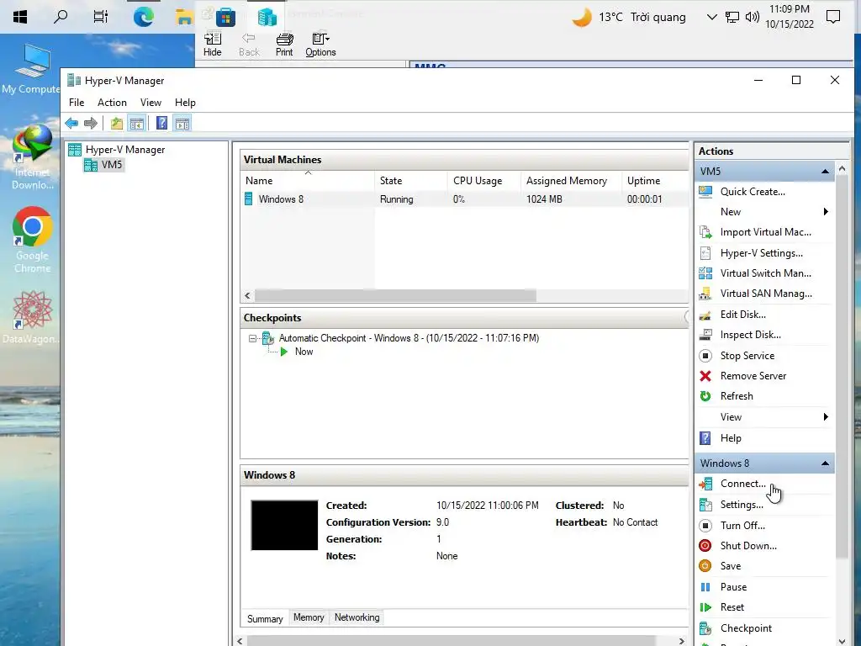The height and width of the screenshot is (646, 861).
Task: Select the Summary tab
Action: (x=265, y=618)
